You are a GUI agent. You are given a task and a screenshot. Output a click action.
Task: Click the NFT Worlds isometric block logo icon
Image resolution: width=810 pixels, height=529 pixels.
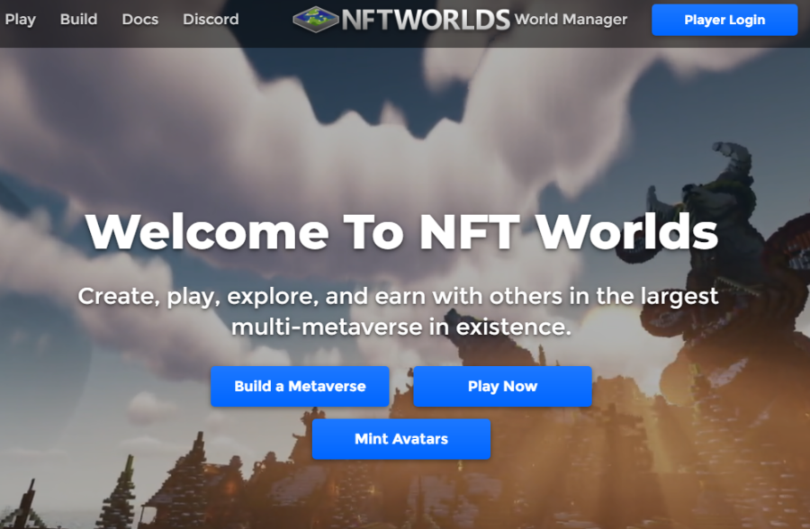click(x=316, y=20)
